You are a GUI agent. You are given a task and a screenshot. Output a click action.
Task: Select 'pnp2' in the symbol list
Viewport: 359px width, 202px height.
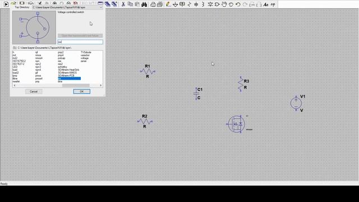61,52
